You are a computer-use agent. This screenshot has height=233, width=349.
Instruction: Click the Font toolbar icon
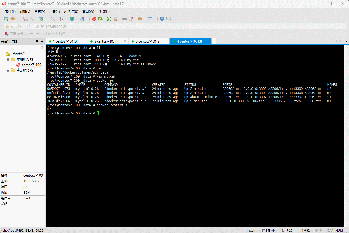coord(82,19)
